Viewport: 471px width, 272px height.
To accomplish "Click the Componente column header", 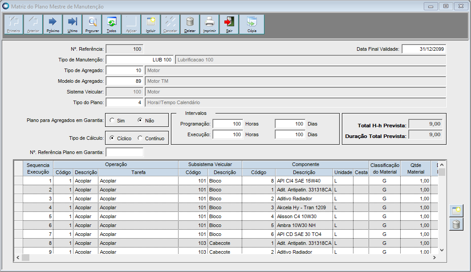I will (x=305, y=165).
